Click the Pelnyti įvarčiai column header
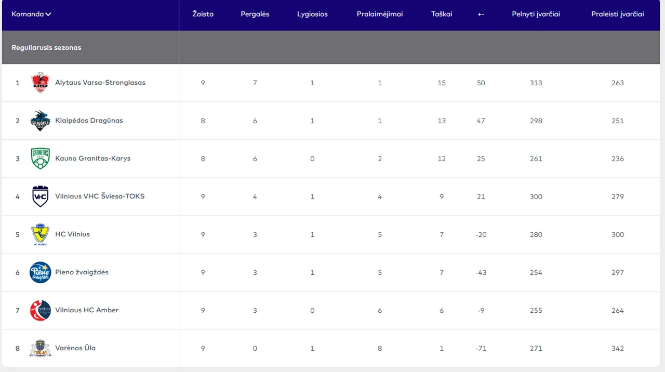Viewport: 665px width, 372px height. [x=536, y=14]
